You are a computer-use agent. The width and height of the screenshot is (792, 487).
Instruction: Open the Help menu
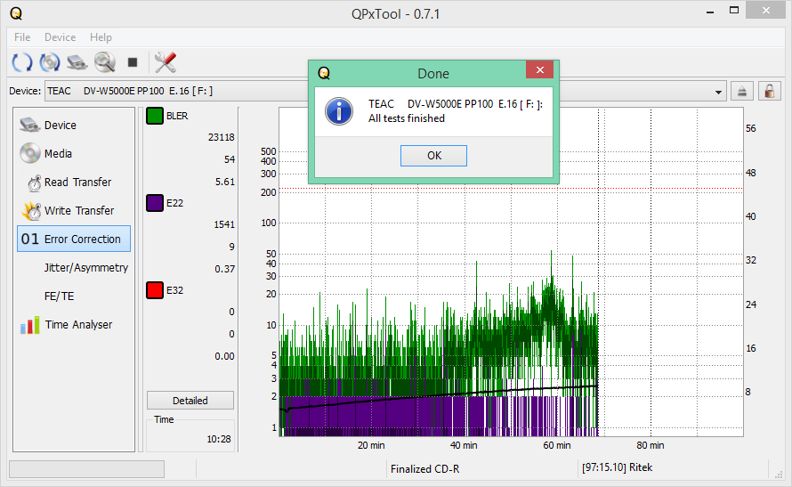pos(101,37)
